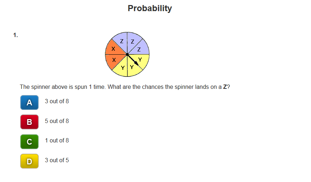Click the bold Z in the question sentence
Viewport: 311px width, 182px height.
(225, 87)
